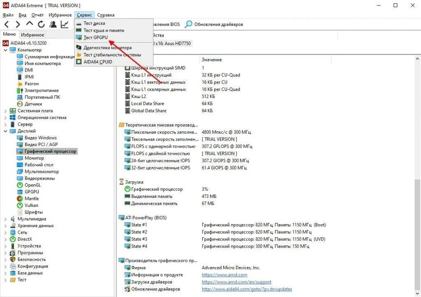
Task: Open the OpenGL sidebar icon
Action: pyautogui.click(x=19, y=185)
